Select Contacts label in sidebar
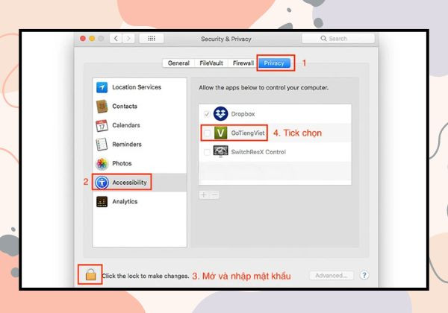The width and height of the screenshot is (448, 313). pos(125,107)
